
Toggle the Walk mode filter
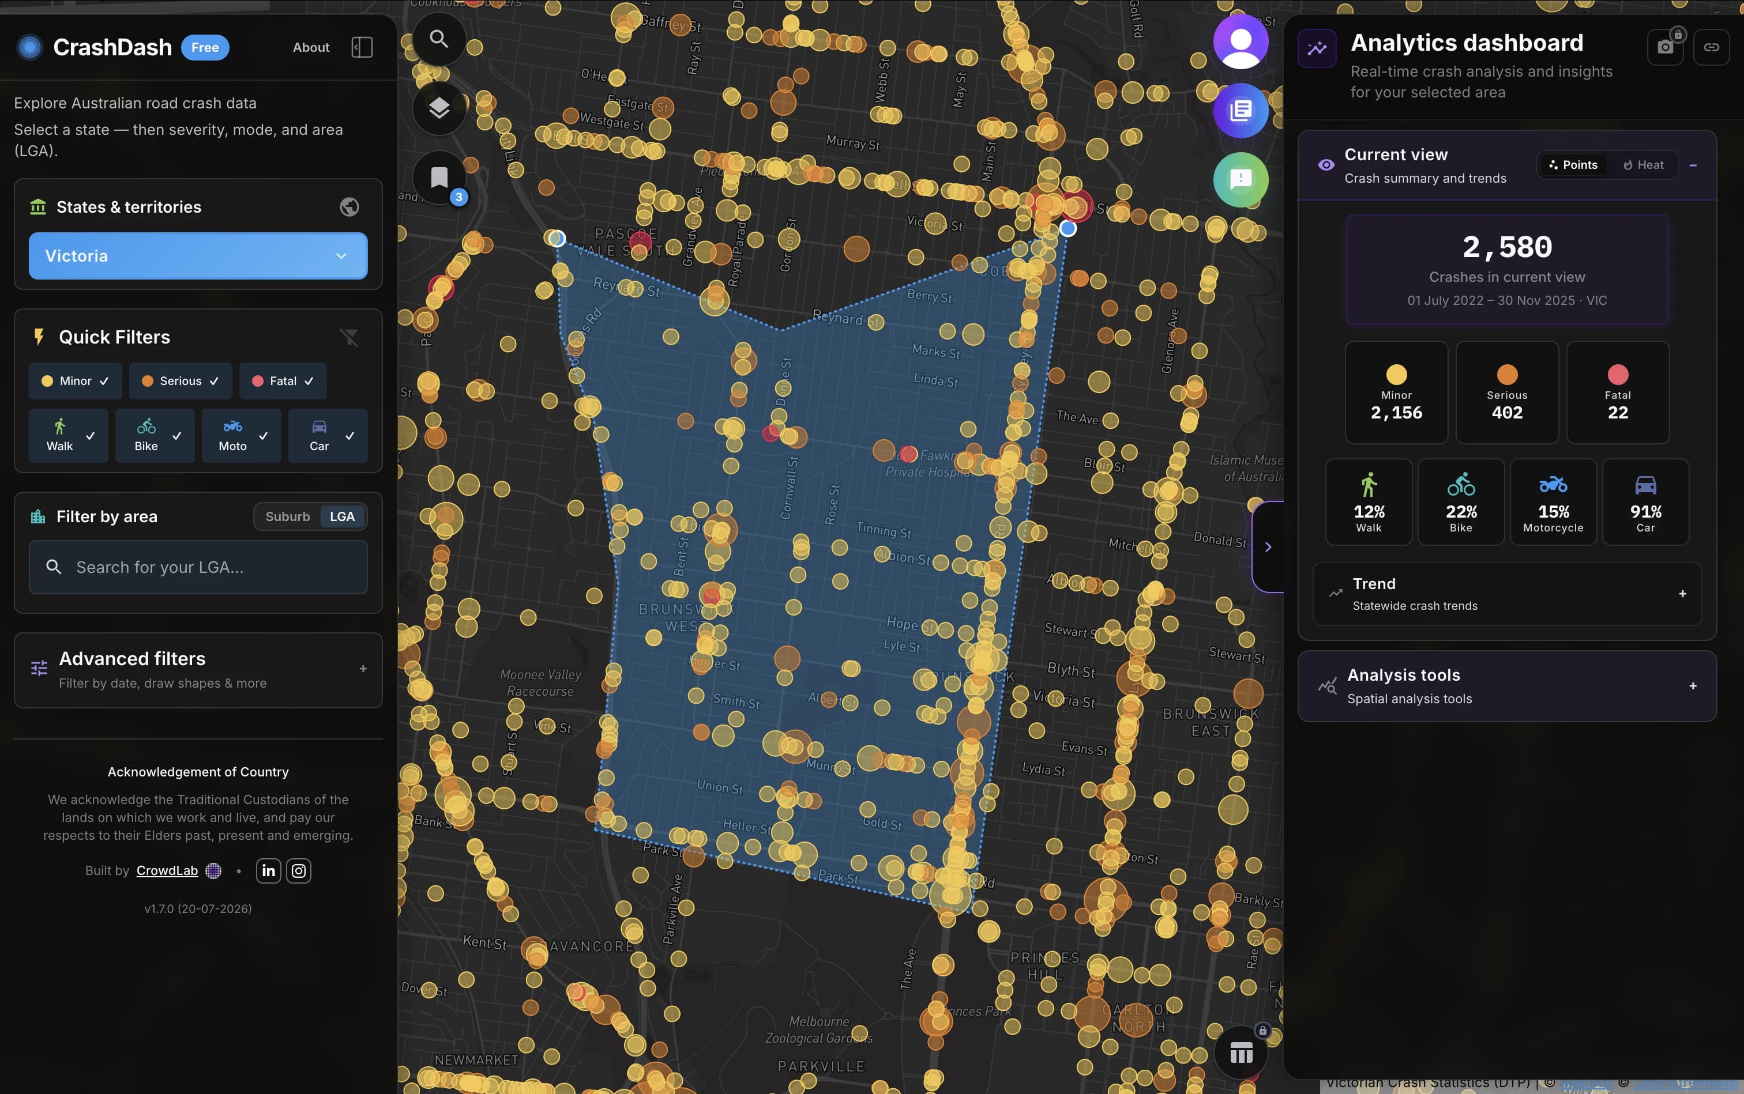pos(69,436)
